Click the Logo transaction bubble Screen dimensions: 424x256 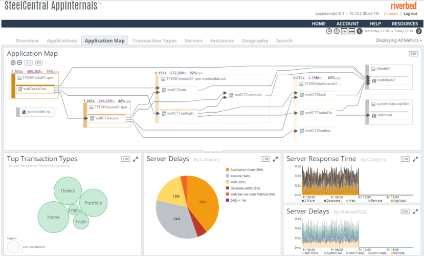(74, 210)
